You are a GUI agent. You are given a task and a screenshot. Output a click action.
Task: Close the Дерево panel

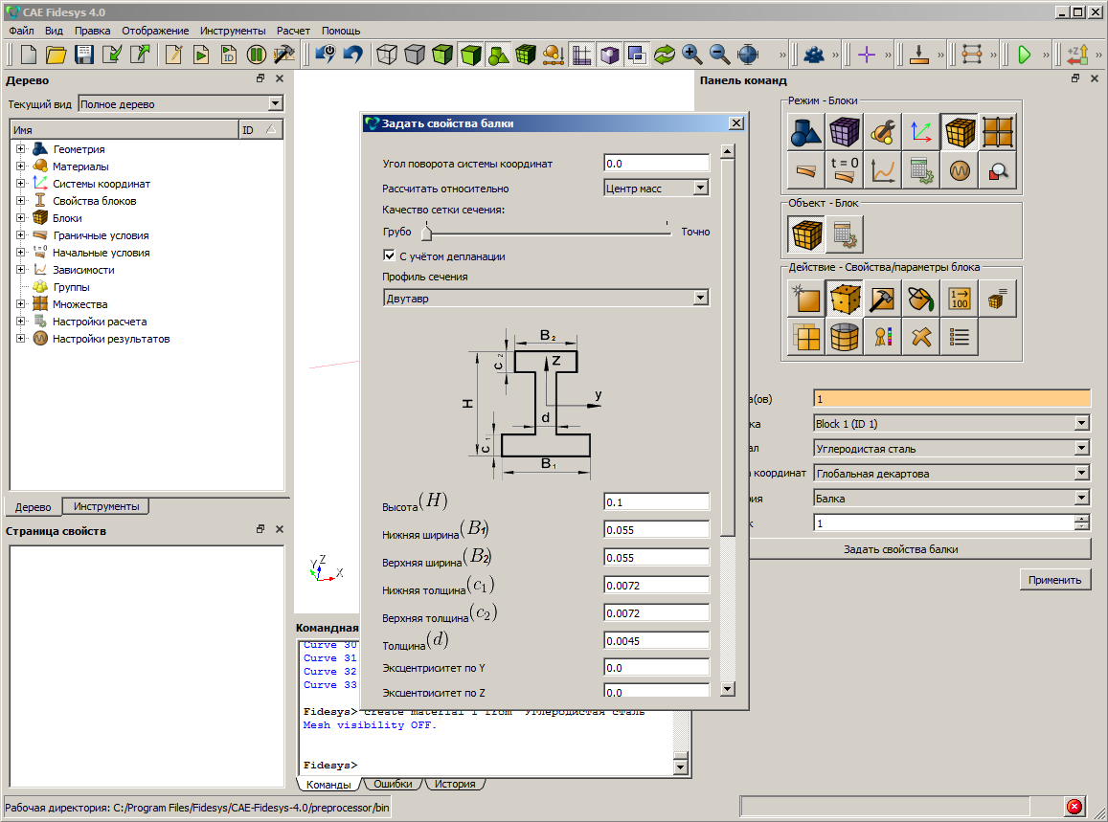point(279,78)
